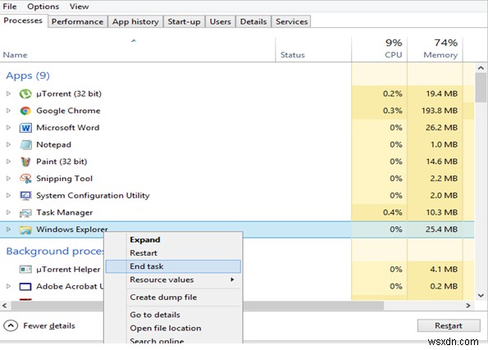Click the Restart button at bottom right

click(x=449, y=325)
